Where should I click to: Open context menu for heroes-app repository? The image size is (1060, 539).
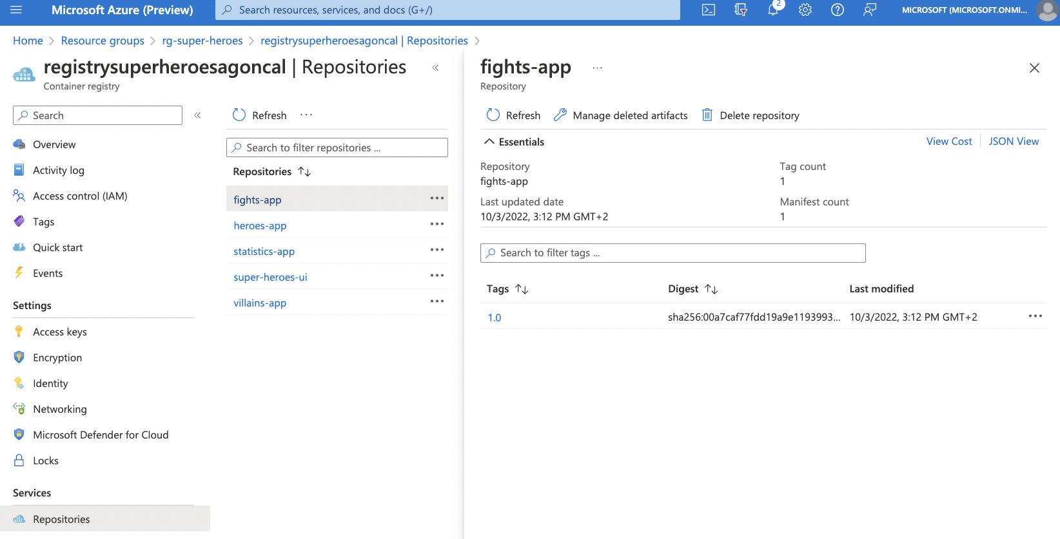point(437,224)
